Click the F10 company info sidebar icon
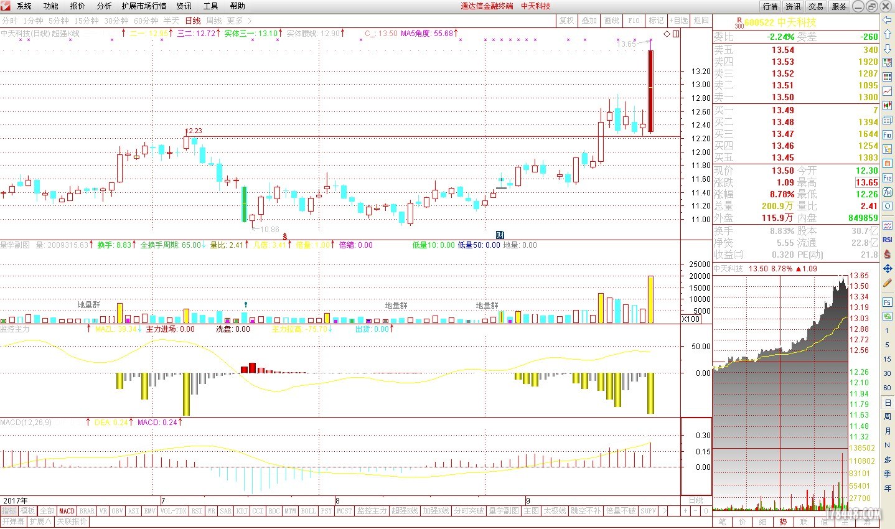The width and height of the screenshot is (895, 529). (888, 134)
